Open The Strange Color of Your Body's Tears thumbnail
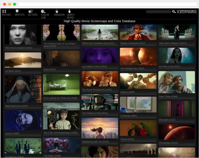Viewport: 199px width, 158px height. click(61, 32)
